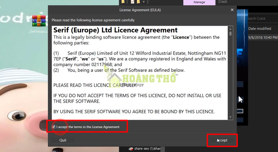The width and height of the screenshot is (278, 152).
Task: Click the Quit button
Action: (x=63, y=140)
